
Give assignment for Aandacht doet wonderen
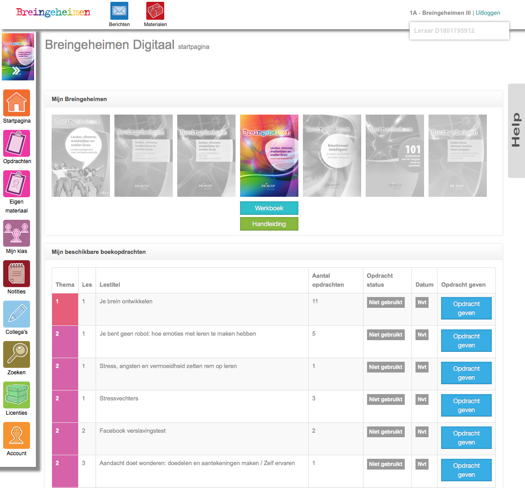tap(466, 470)
